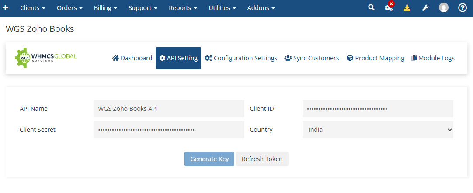The height and width of the screenshot is (193, 473).
Task: Click the user avatar icon
Action: coord(444,8)
